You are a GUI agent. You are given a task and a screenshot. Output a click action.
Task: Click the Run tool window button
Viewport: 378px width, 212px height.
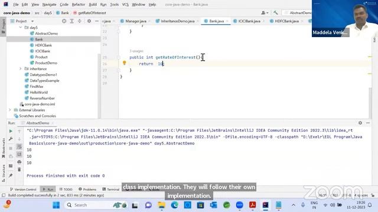[48, 190]
